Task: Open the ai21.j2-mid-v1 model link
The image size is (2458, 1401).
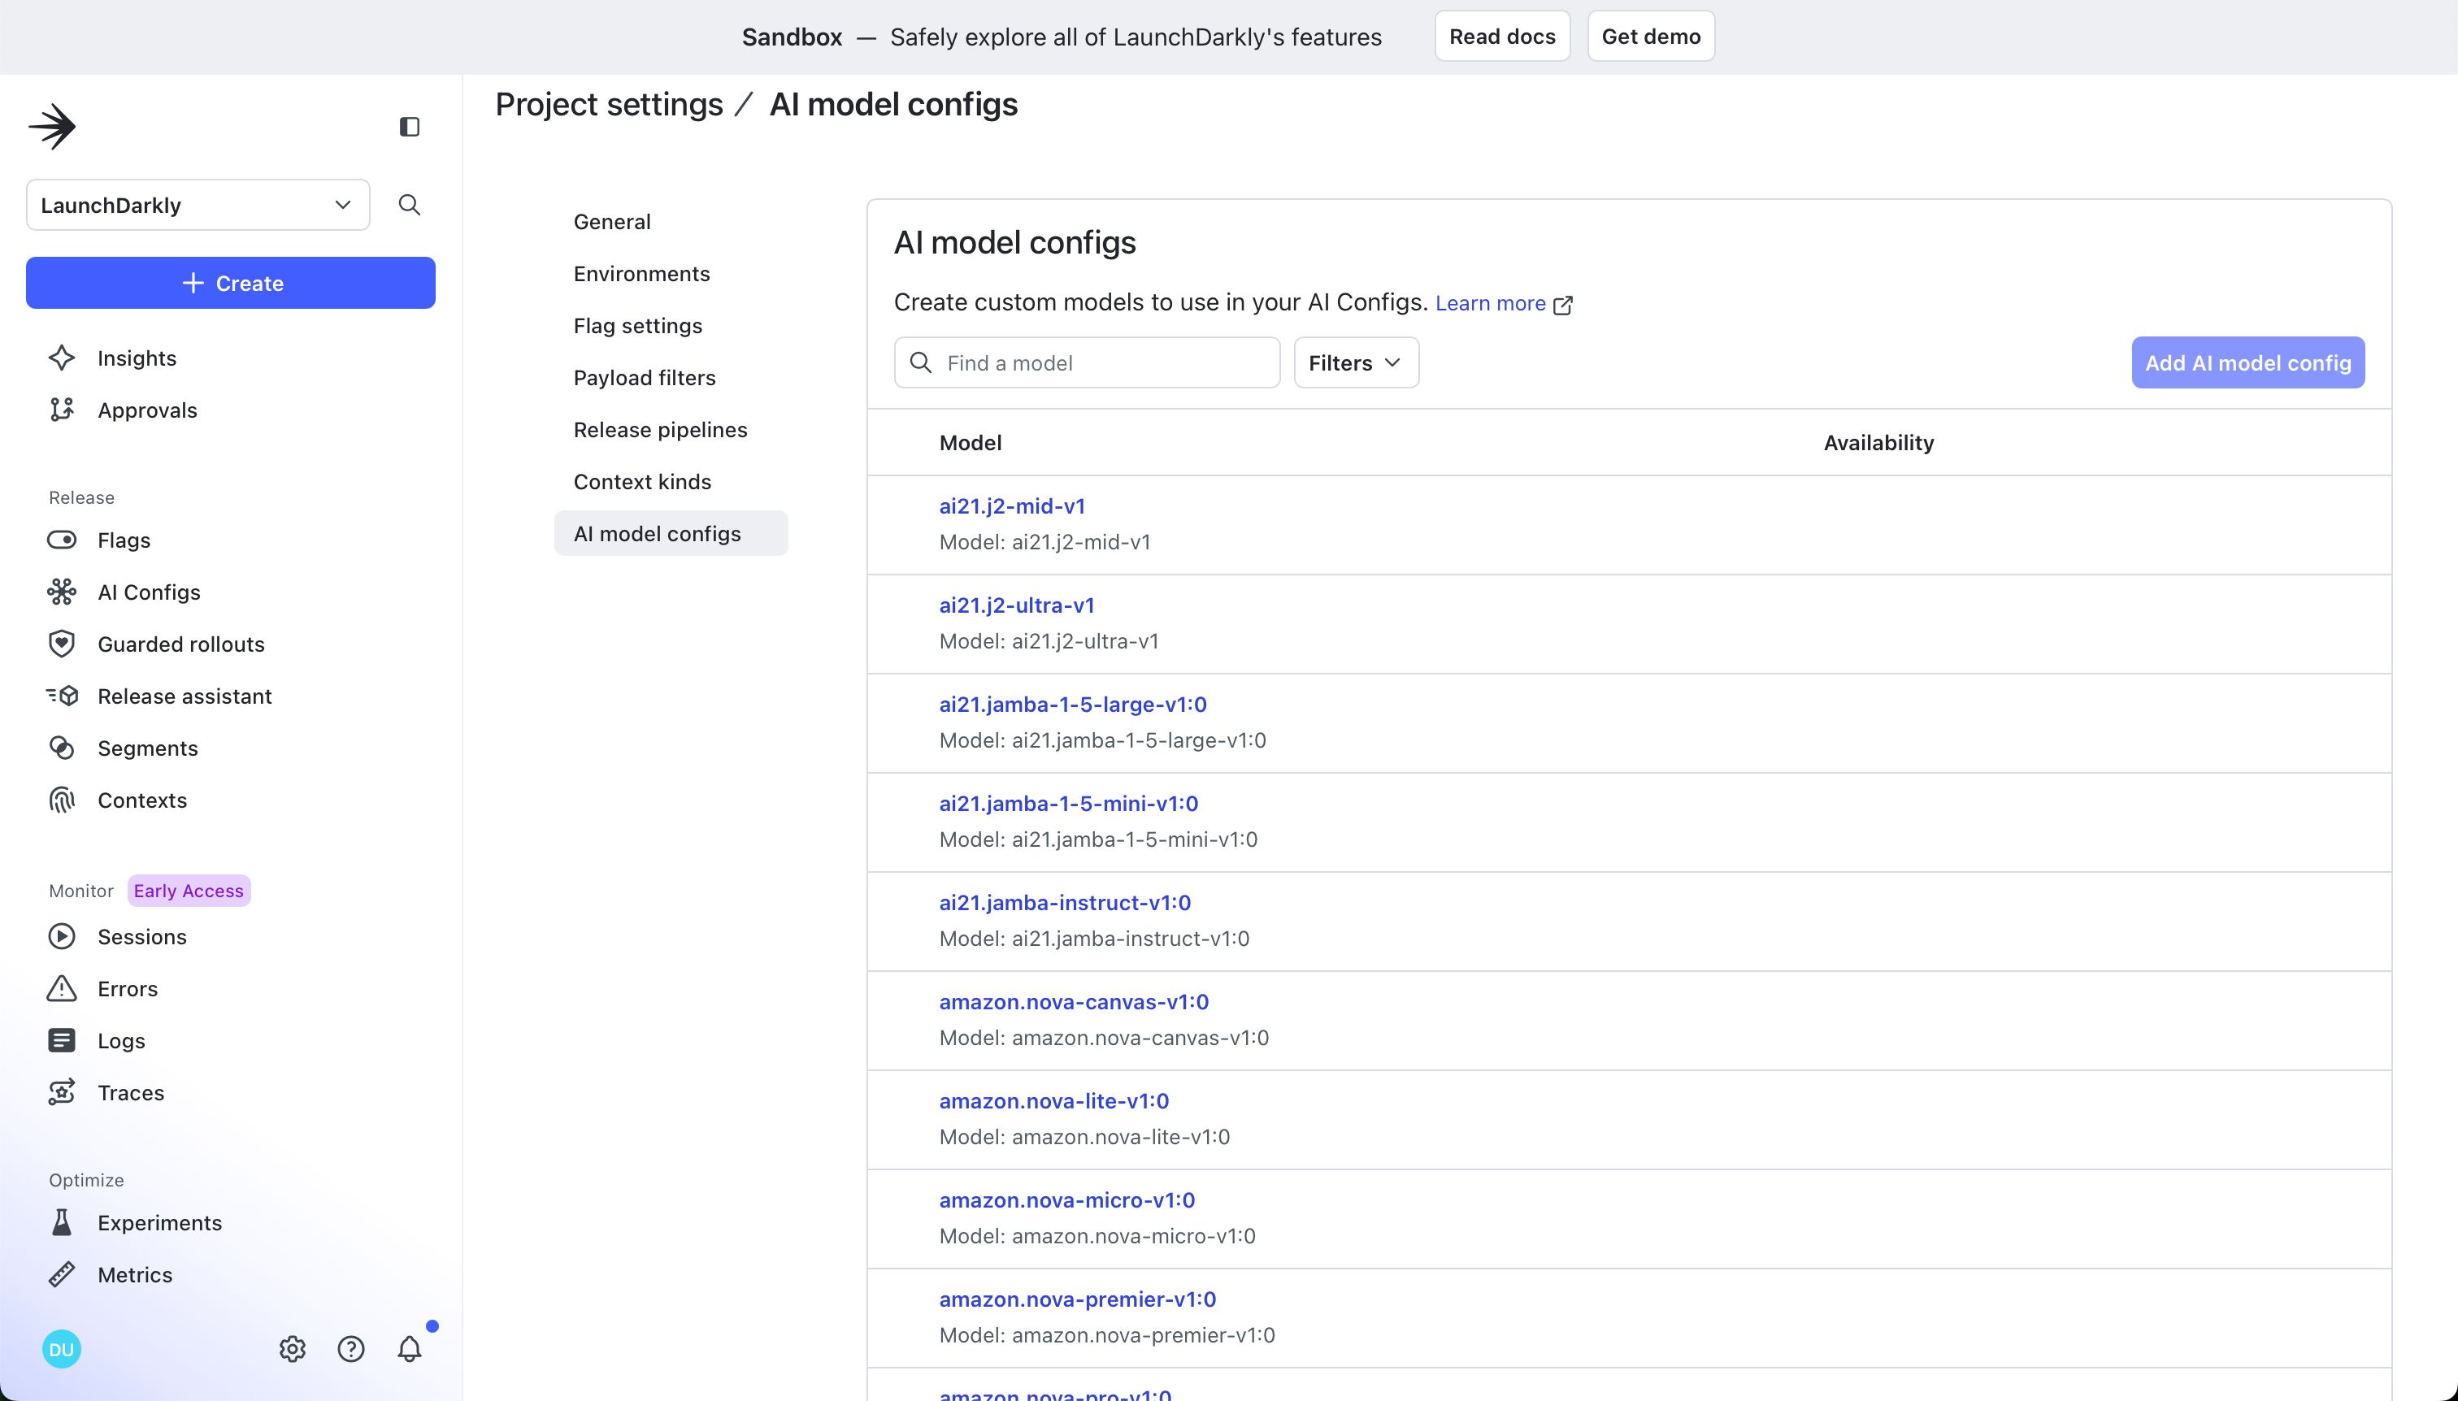Action: pyautogui.click(x=1013, y=505)
